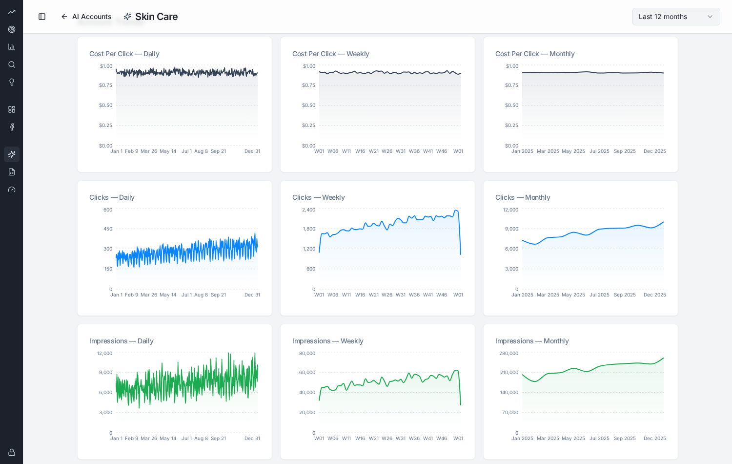
Task: Open the target bullseye icon in the sidebar
Action: 12,29
